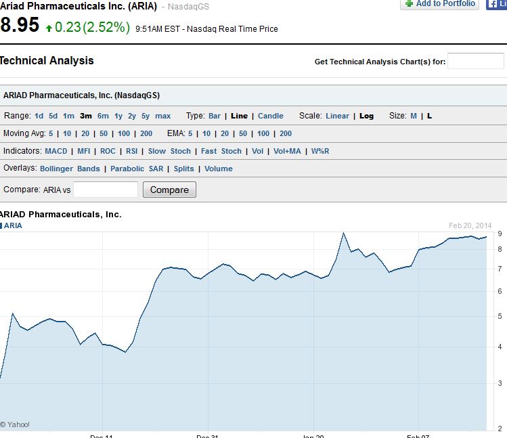Set chart size to M

click(x=414, y=116)
